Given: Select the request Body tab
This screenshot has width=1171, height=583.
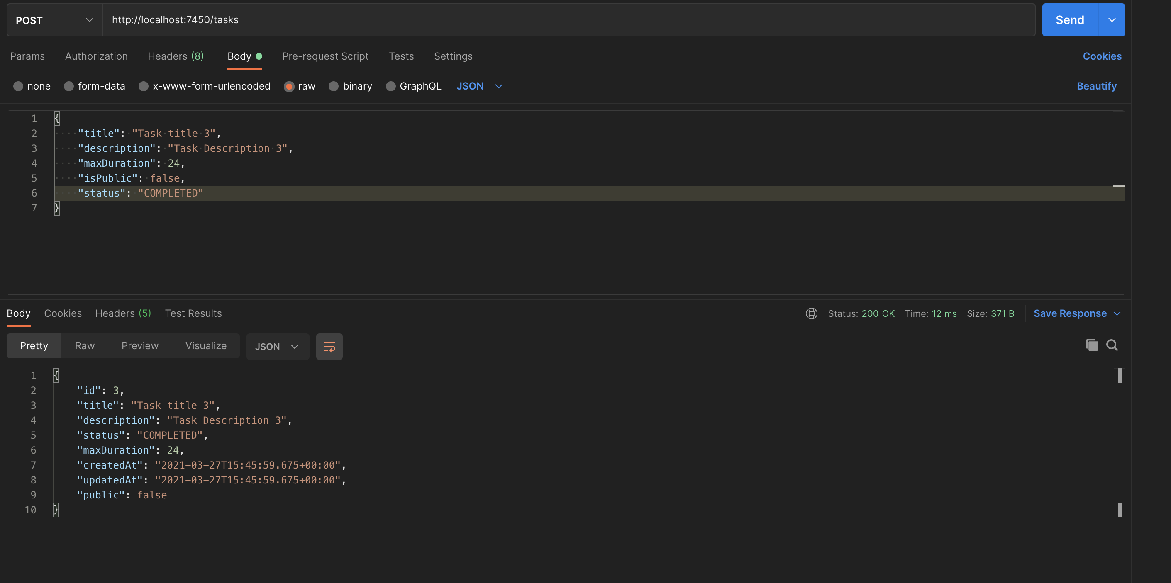Looking at the screenshot, I should (x=244, y=56).
